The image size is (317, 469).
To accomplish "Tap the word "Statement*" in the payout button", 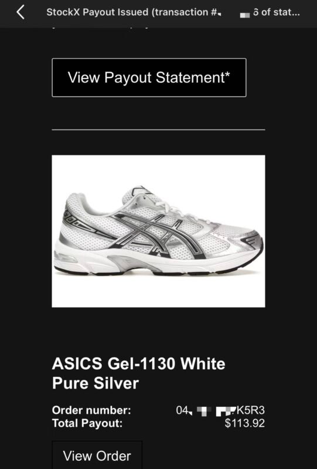I will click(x=193, y=77).
